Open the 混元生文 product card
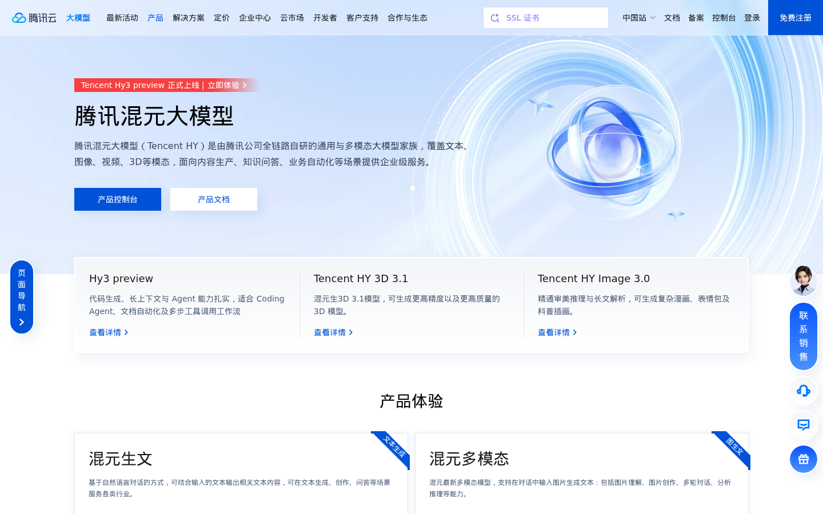823x514 pixels. pyautogui.click(x=241, y=474)
